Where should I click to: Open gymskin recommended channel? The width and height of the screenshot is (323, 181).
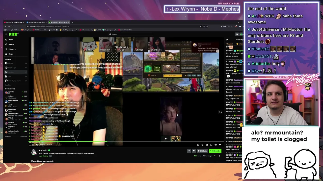click(x=16, y=92)
